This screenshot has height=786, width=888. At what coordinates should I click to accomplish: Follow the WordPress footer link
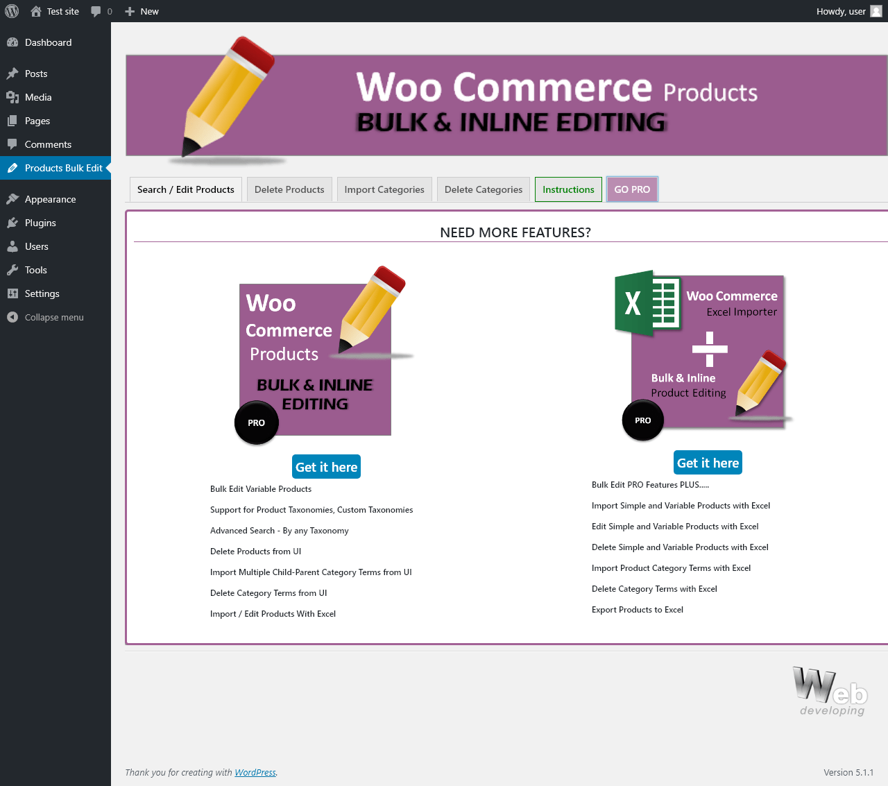pyautogui.click(x=255, y=772)
